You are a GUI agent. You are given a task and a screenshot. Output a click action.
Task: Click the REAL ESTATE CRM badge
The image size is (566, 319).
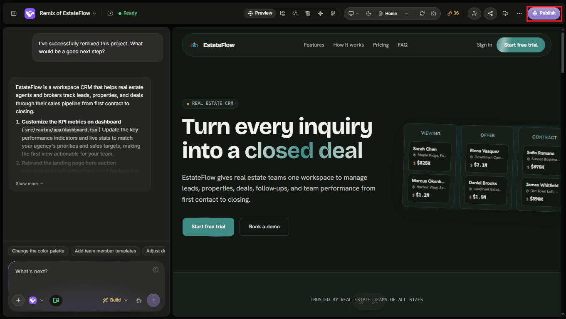coord(210,104)
